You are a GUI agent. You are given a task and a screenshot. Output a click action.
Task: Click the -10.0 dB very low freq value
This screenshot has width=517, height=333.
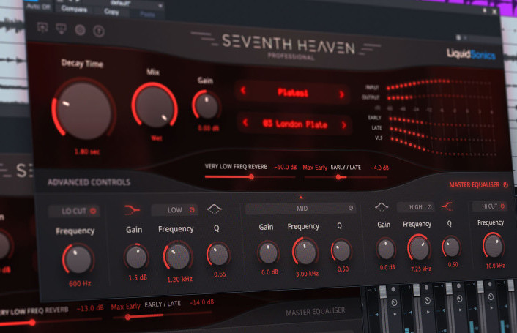point(285,167)
